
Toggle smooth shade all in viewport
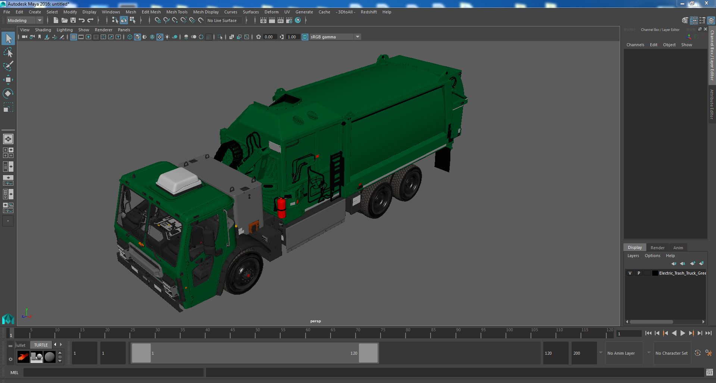137,37
